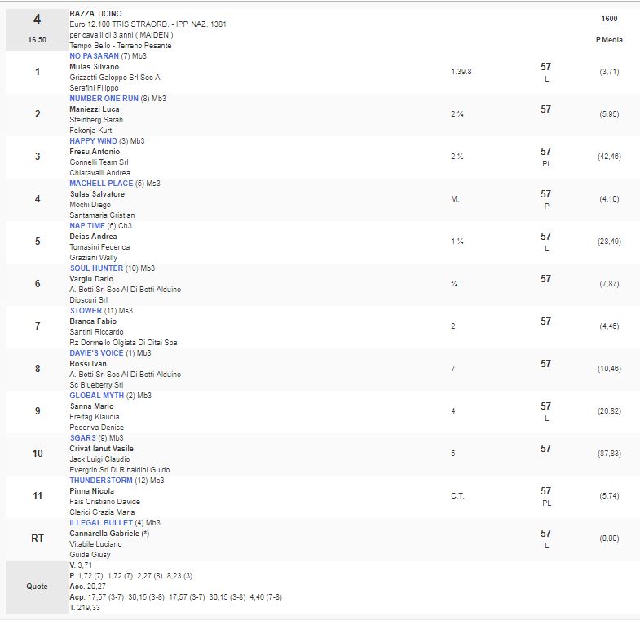Click the P.Media column header
The height and width of the screenshot is (625, 640).
point(609,39)
